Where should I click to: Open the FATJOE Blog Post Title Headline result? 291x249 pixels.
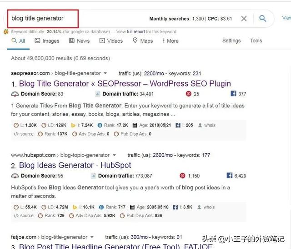[115, 246]
